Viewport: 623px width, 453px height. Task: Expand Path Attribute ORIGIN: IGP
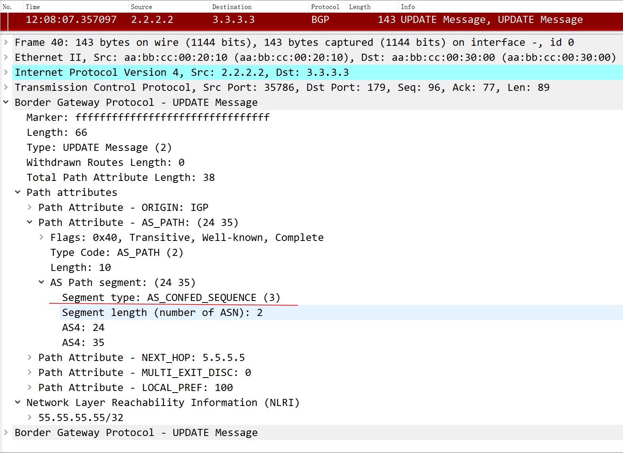[30, 207]
